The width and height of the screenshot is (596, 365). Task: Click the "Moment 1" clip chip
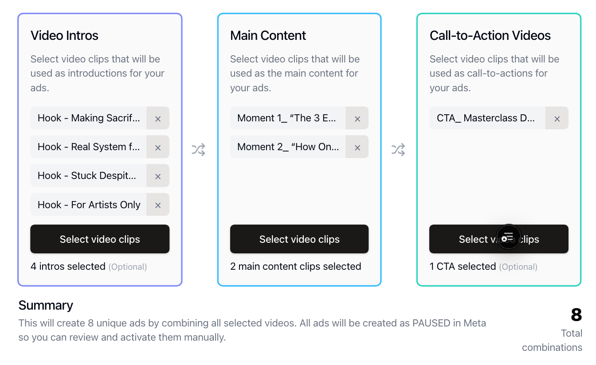click(x=287, y=118)
